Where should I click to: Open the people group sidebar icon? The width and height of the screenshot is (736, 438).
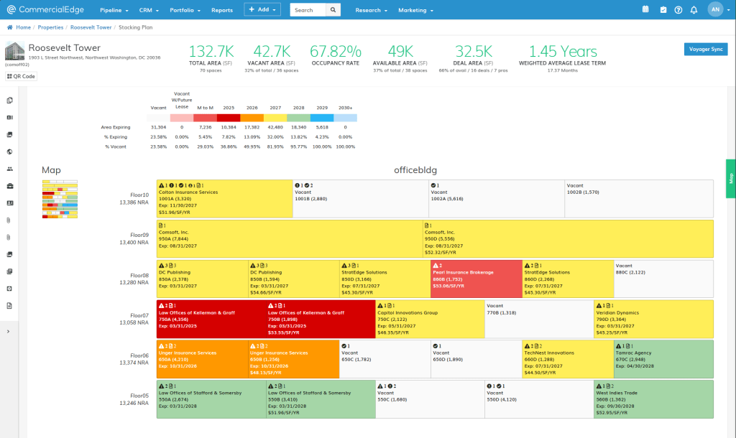[x=9, y=169]
